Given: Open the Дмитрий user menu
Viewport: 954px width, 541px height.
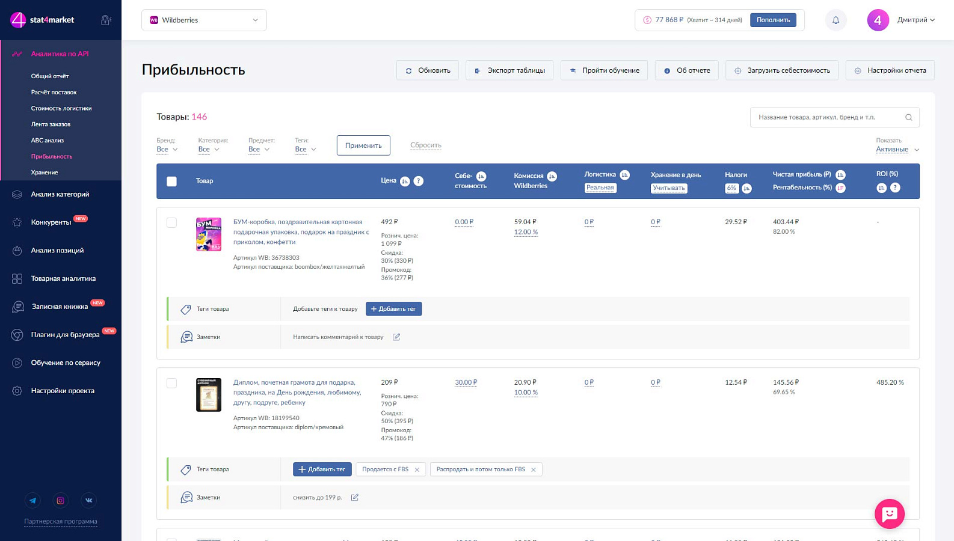Looking at the screenshot, I should pos(916,20).
